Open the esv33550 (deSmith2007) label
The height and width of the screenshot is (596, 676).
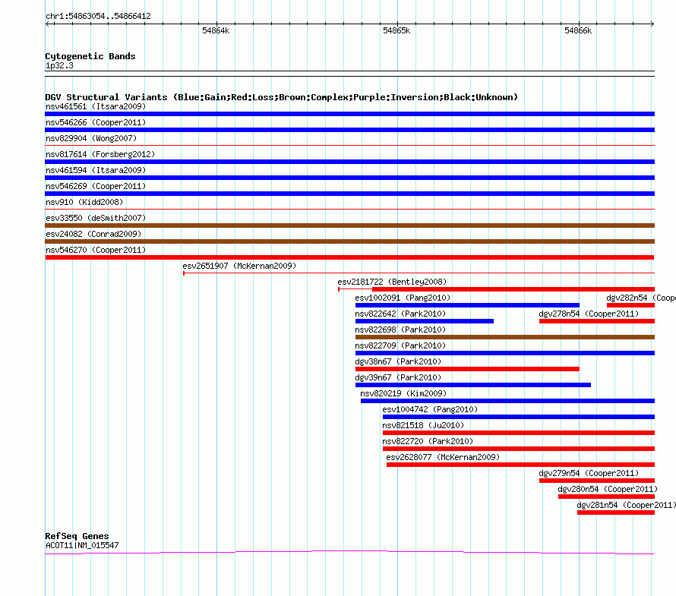[96, 218]
